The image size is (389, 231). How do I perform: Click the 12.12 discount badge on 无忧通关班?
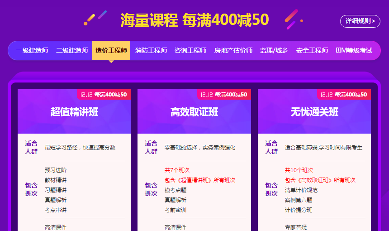point(344,94)
